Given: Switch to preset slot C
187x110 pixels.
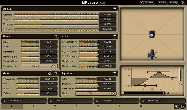Looking at the screenshot, I should [55, 106].
